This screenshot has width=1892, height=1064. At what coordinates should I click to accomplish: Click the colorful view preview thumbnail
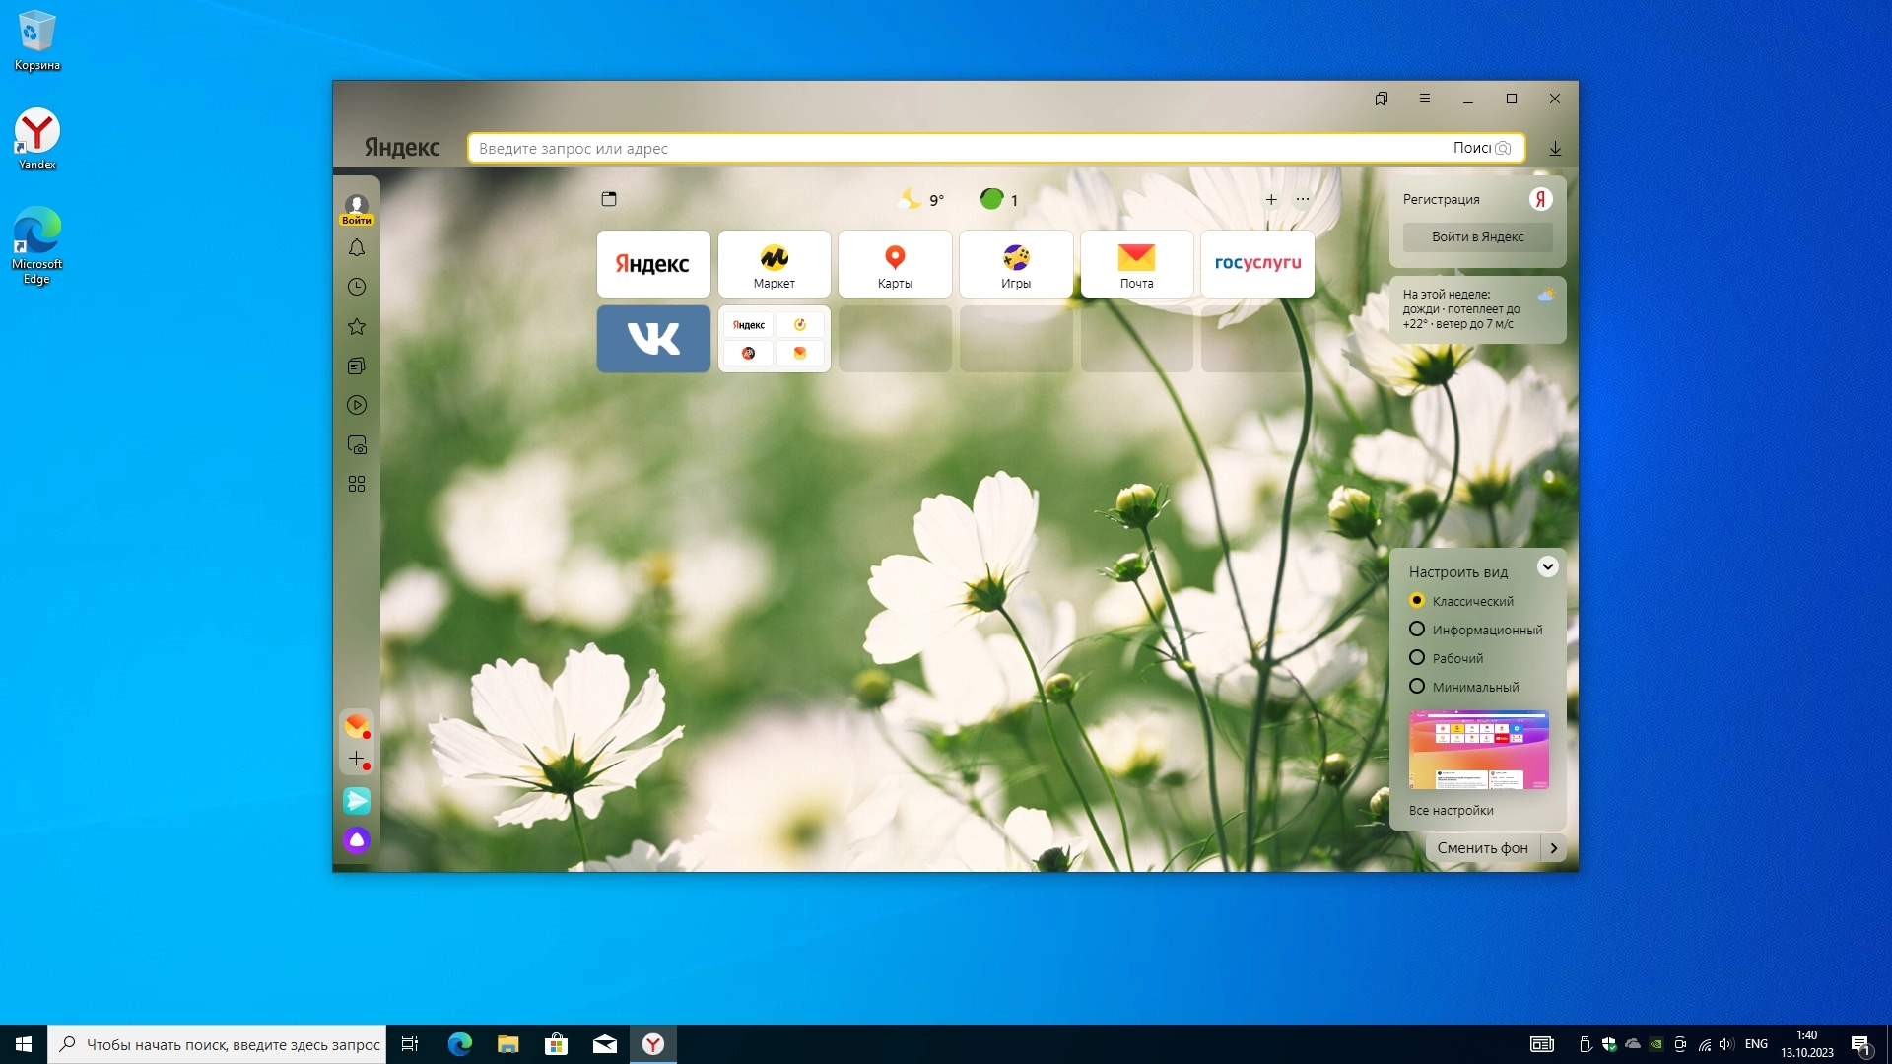(x=1478, y=750)
